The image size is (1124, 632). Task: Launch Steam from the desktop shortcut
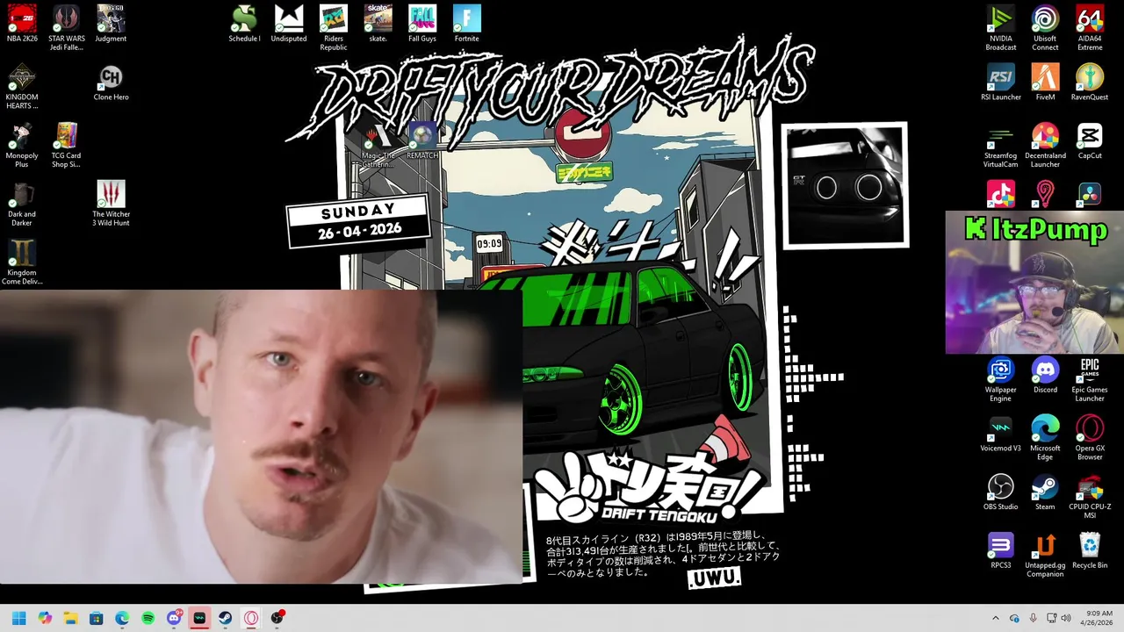point(1045,492)
